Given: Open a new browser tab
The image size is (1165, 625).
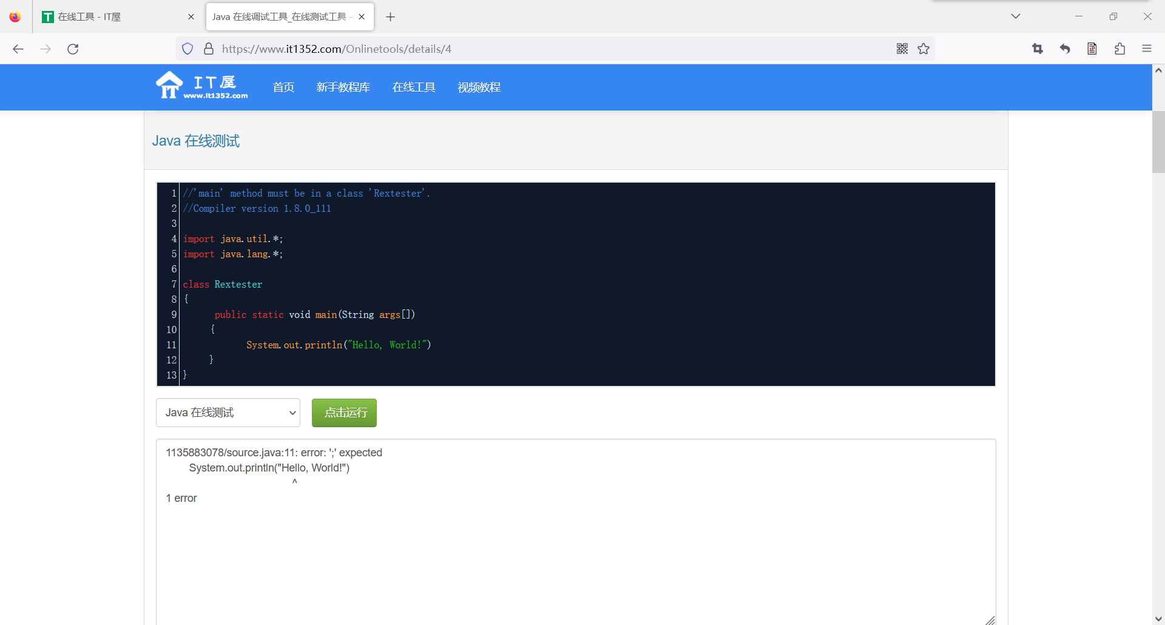Looking at the screenshot, I should [x=391, y=17].
